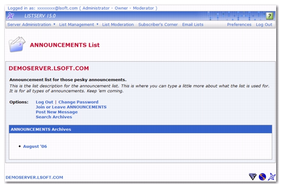The width and height of the screenshot is (283, 188).
Task: Open the Server Administration menu
Action: coord(29,24)
